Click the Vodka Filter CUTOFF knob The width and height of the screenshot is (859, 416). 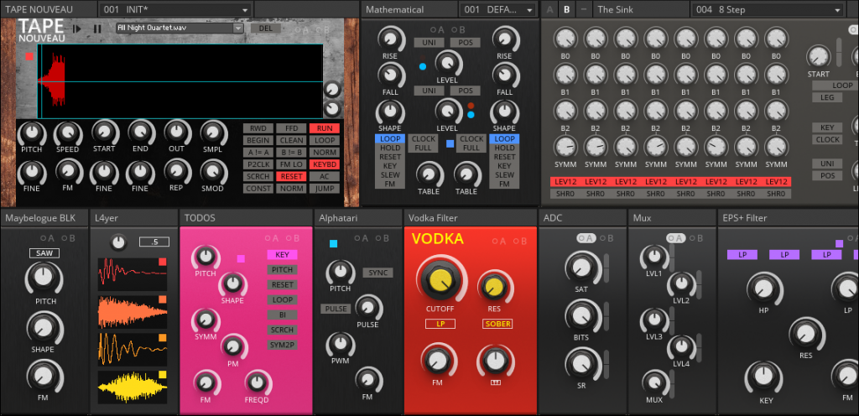tap(439, 281)
